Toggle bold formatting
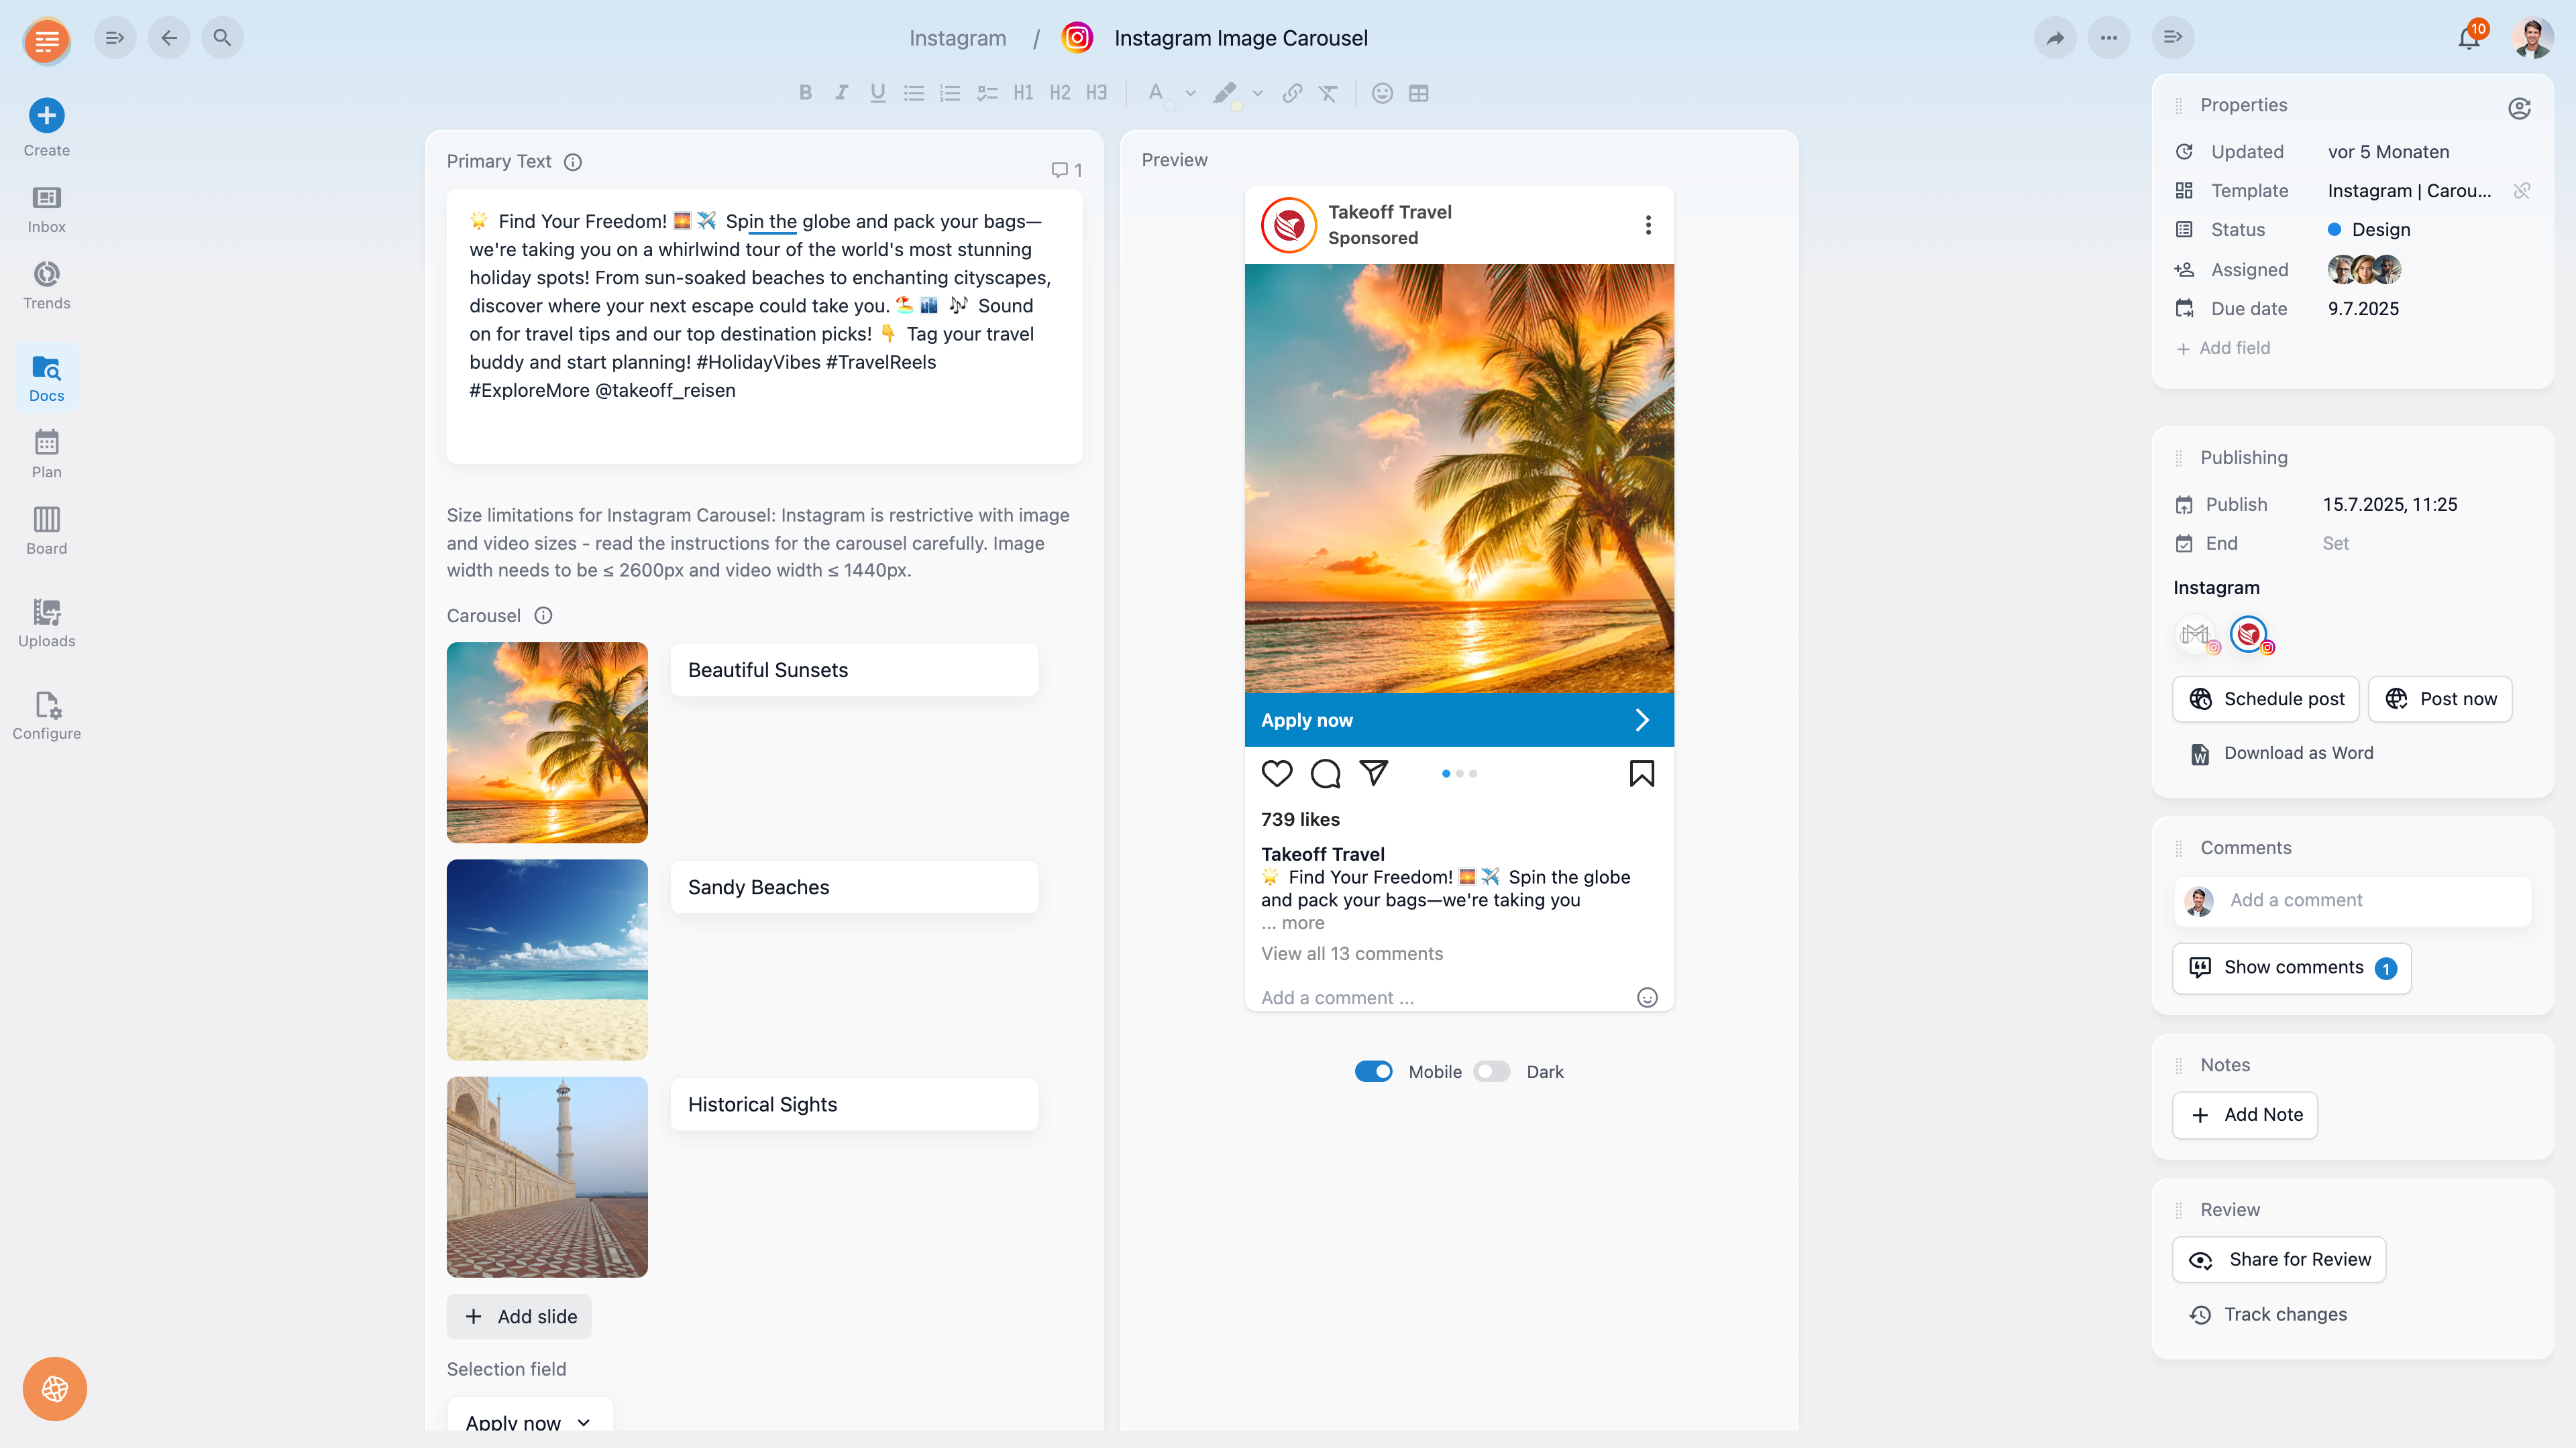Viewport: 2576px width, 1448px height. [805, 93]
